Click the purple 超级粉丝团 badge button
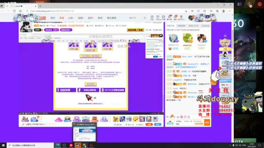The width and height of the screenshot is (264, 148). coord(66,30)
